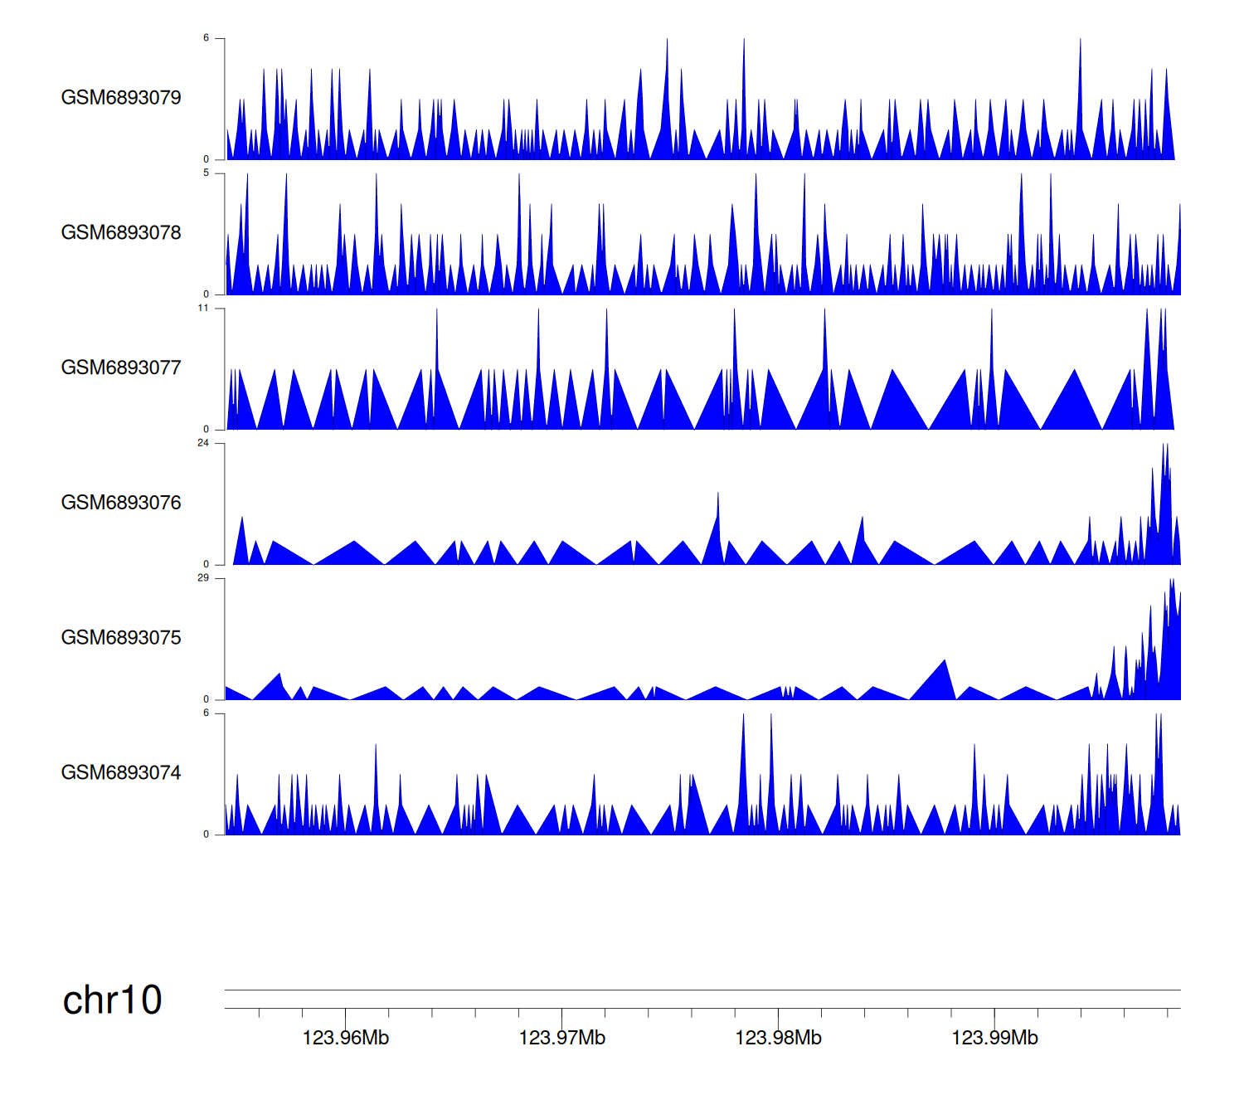Click the GSM6893079 track label
This screenshot has width=1244, height=1095.
[121, 98]
